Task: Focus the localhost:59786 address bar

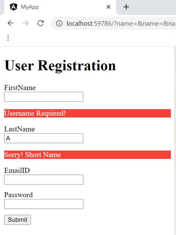Action: pos(114,23)
